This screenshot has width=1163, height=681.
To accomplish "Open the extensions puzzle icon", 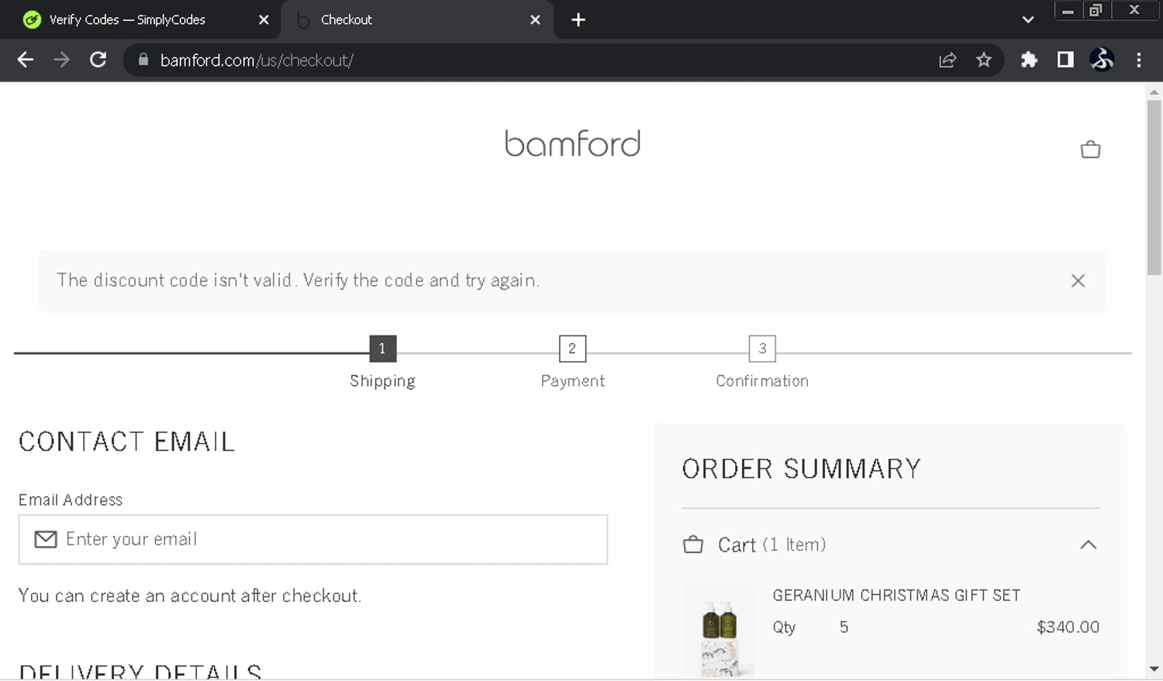I will click(1029, 60).
